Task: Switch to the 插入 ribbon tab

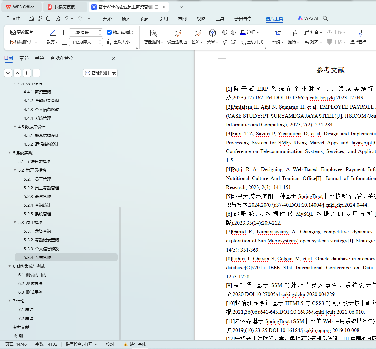Action: pos(126,19)
